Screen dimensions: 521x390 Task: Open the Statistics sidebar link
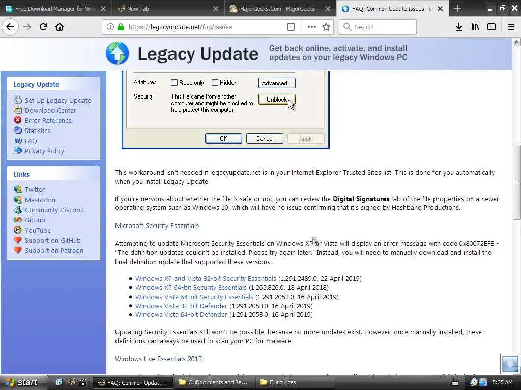[x=38, y=131]
